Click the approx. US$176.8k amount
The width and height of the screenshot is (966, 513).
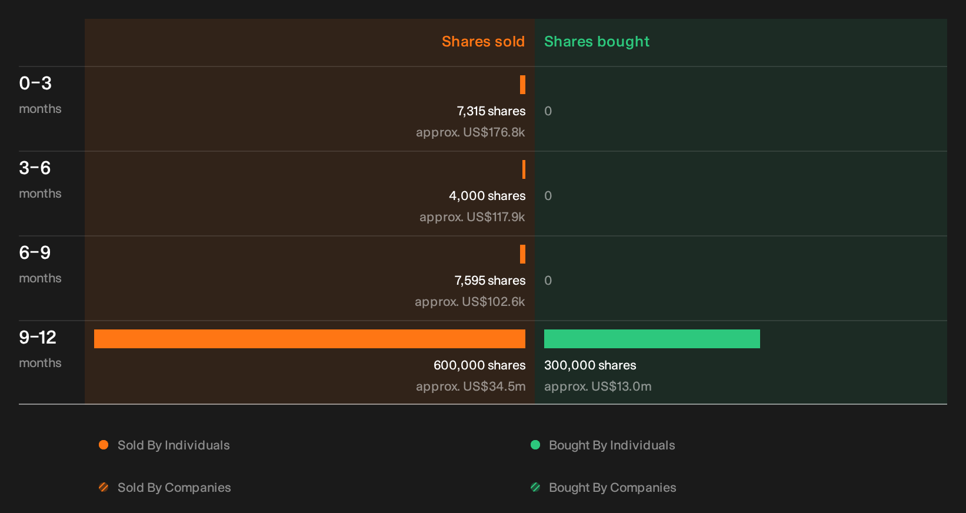[471, 132]
